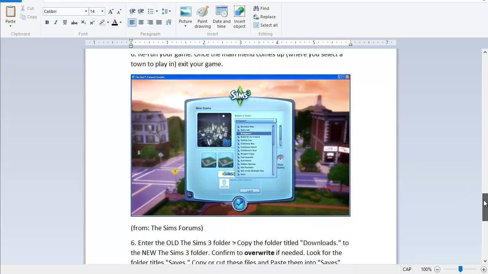Click the Sims 3 screenshot image in document

point(240,145)
